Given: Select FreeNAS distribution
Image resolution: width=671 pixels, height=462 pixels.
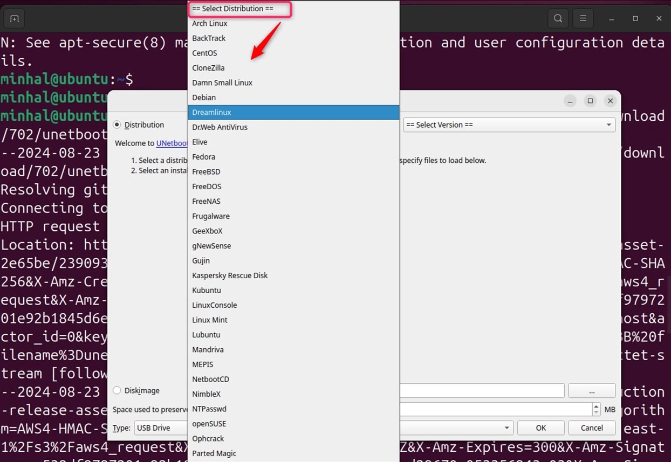Looking at the screenshot, I should tap(293, 201).
